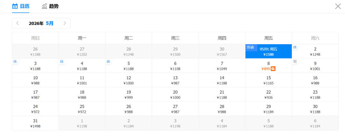Click the 休 badge on May 3

coord(15,61)
